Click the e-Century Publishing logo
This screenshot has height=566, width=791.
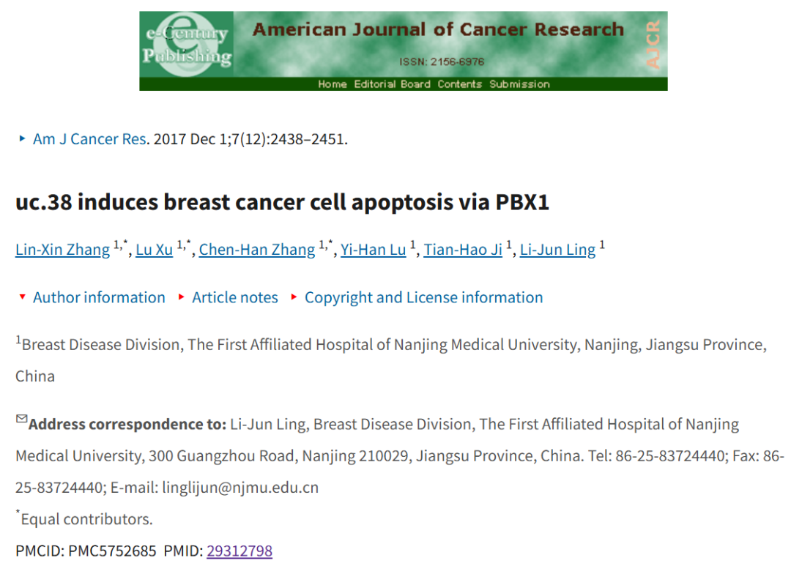point(187,45)
